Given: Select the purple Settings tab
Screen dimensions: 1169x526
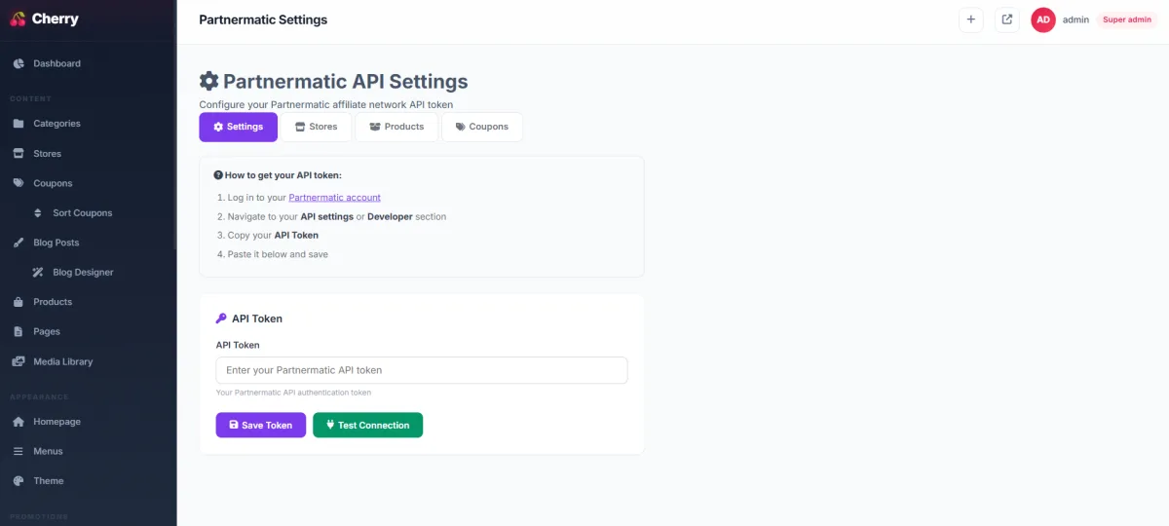Looking at the screenshot, I should [238, 127].
